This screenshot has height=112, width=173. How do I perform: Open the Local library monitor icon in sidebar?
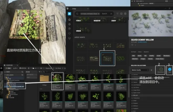click(69, 38)
